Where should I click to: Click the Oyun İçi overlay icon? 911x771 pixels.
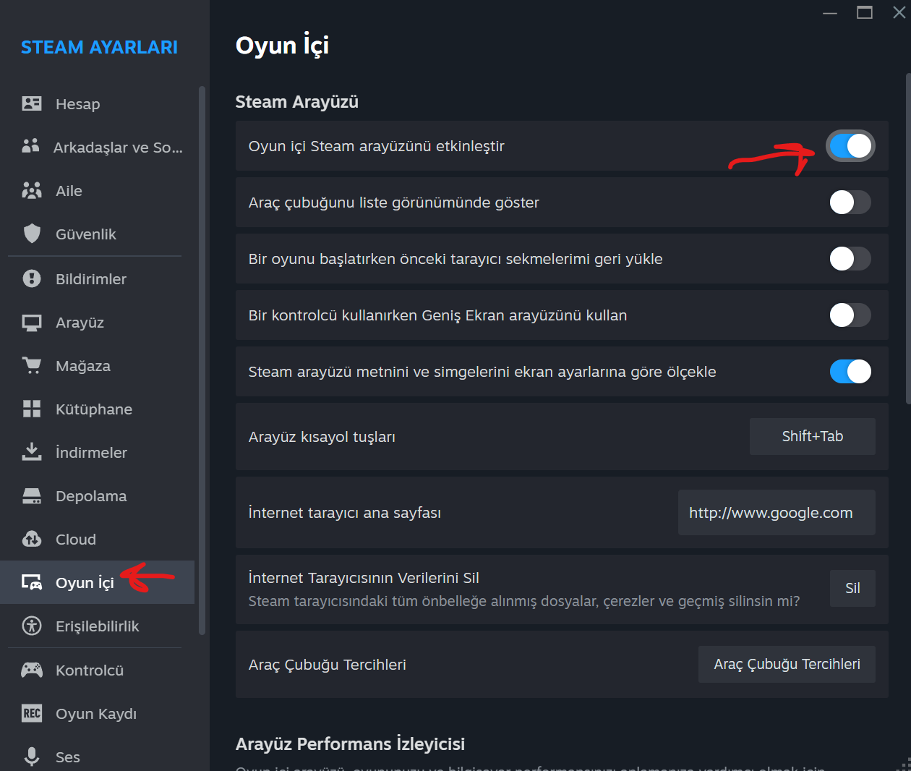pos(32,582)
